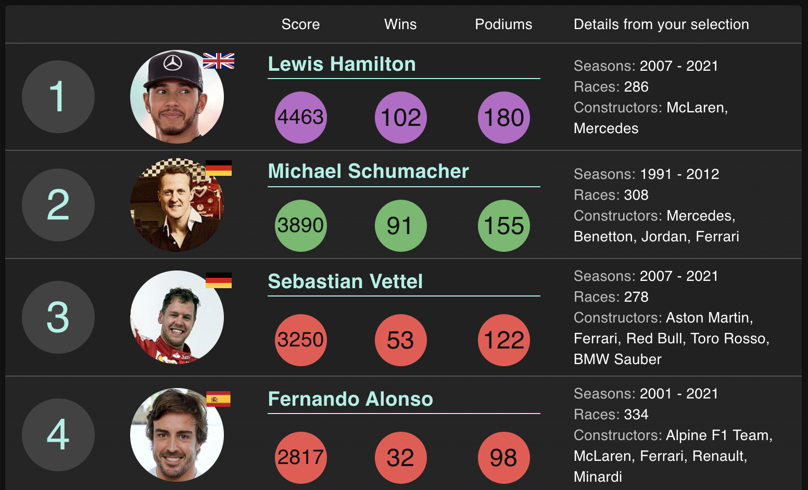Sort by the Score column header
This screenshot has height=490, width=808.
click(300, 24)
